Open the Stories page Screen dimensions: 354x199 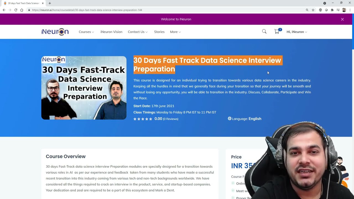click(x=159, y=32)
